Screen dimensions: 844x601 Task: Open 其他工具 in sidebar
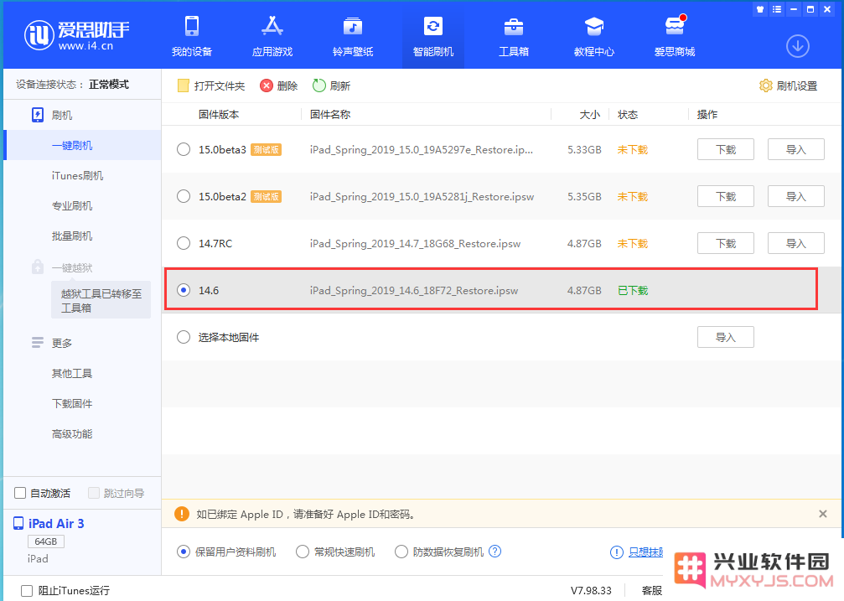[71, 373]
